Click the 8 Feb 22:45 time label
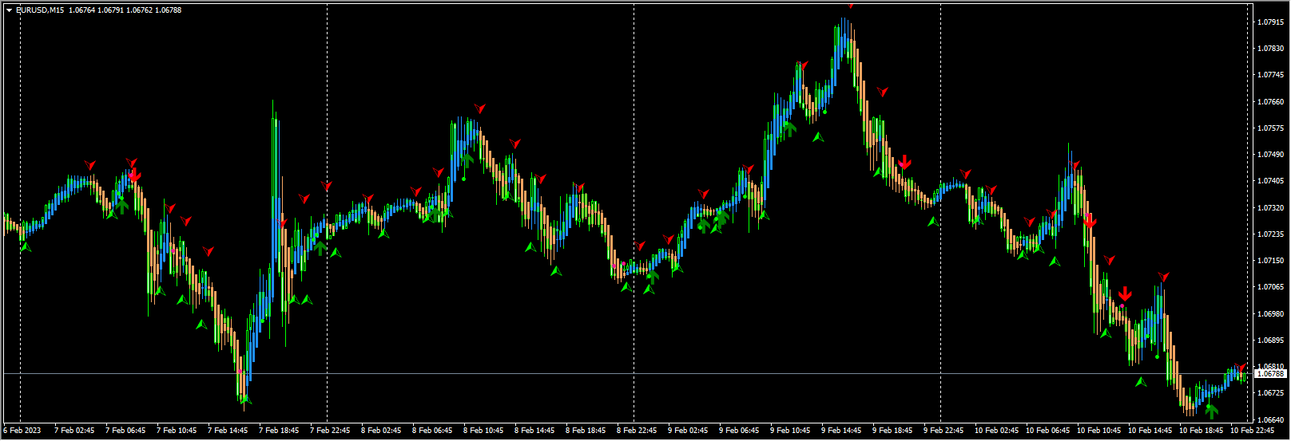Screen dimensions: 1291x441 637,431
